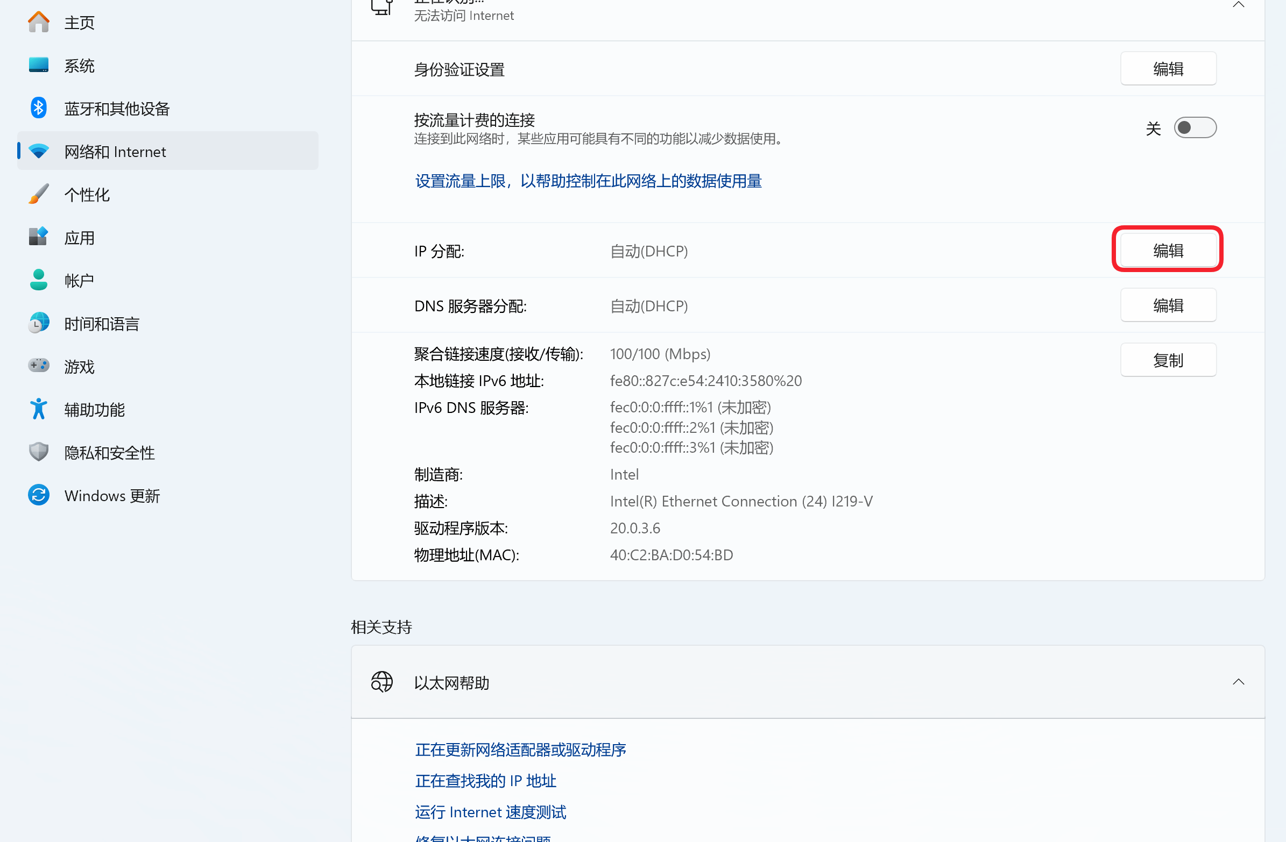1286x842 pixels.
Task: Click 运行 Internet 速度测试 link
Action: (x=490, y=812)
